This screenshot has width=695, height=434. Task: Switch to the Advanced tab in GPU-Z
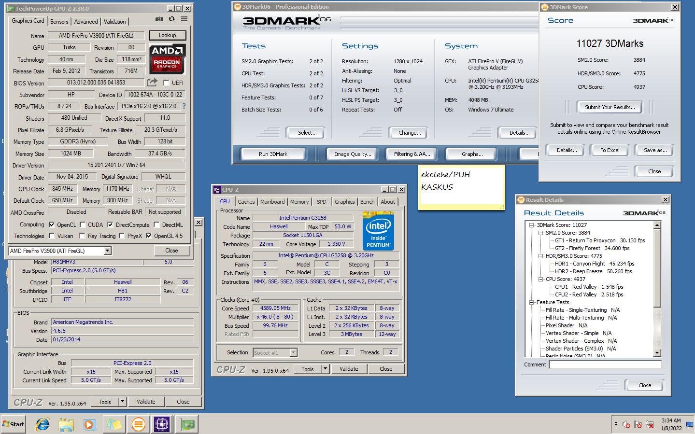pos(86,22)
